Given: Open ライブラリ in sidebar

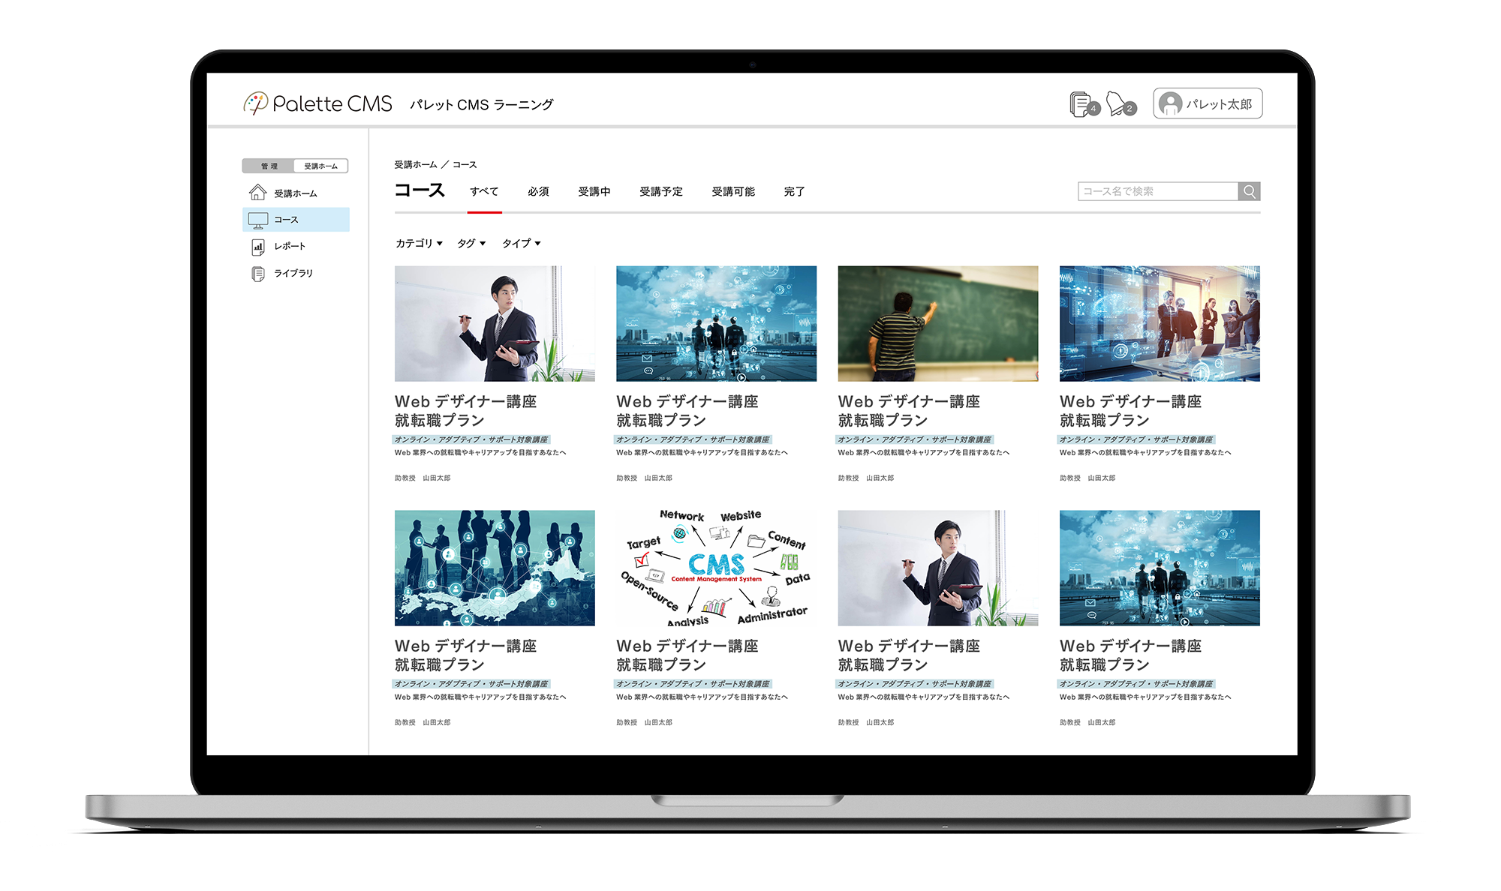Looking at the screenshot, I should point(296,273).
